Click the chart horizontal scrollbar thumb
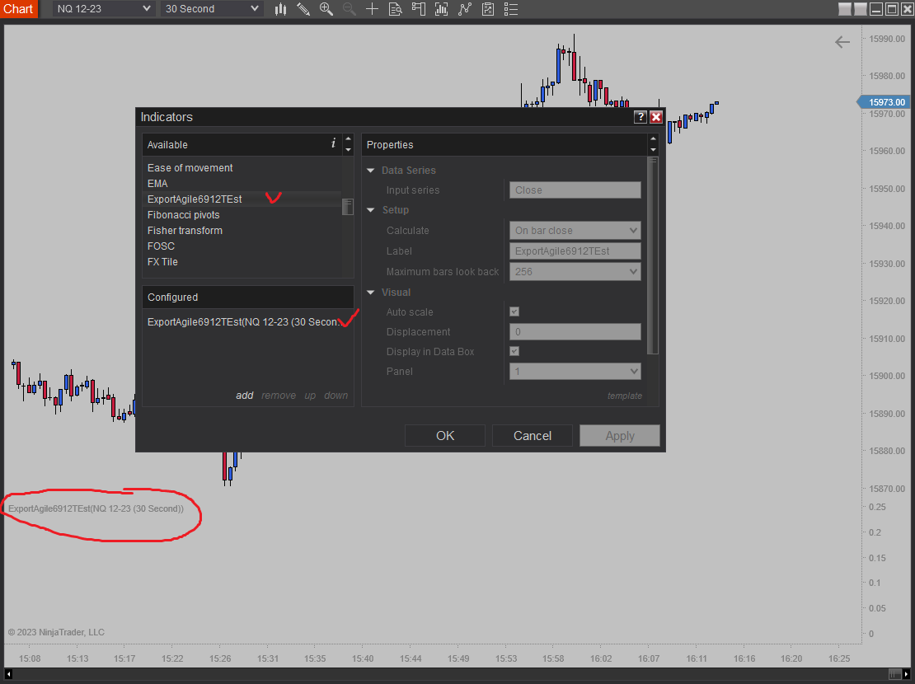This screenshot has width=915, height=684. click(894, 674)
